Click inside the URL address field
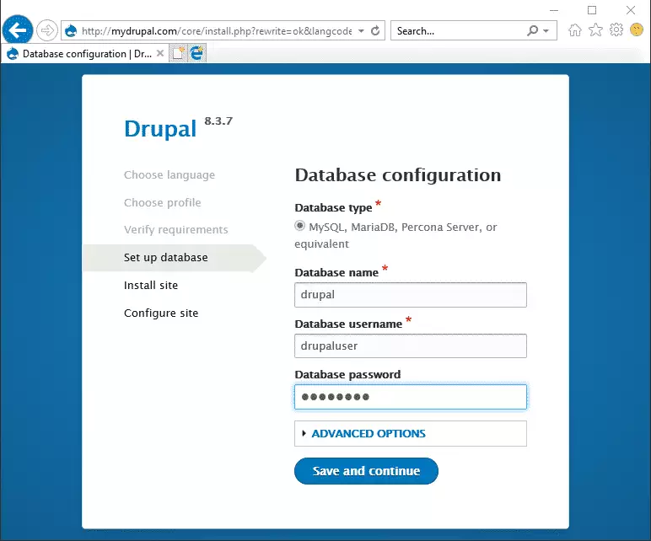Image resolution: width=651 pixels, height=541 pixels. (217, 31)
